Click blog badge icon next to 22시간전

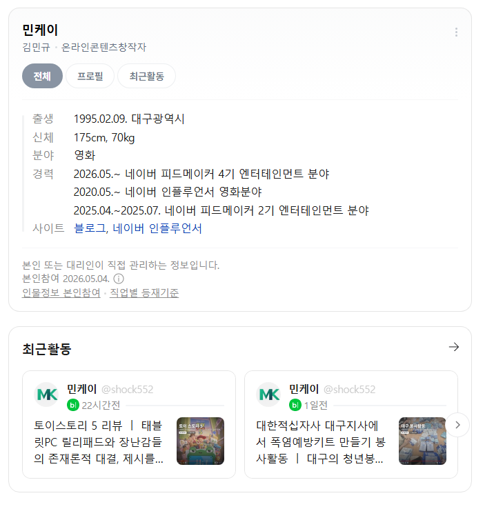(x=72, y=405)
